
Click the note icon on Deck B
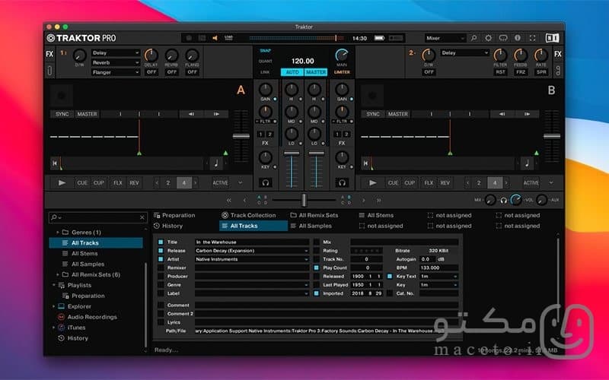tap(527, 163)
